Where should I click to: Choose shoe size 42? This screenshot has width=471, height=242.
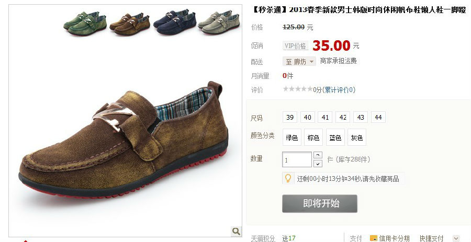[x=343, y=117]
